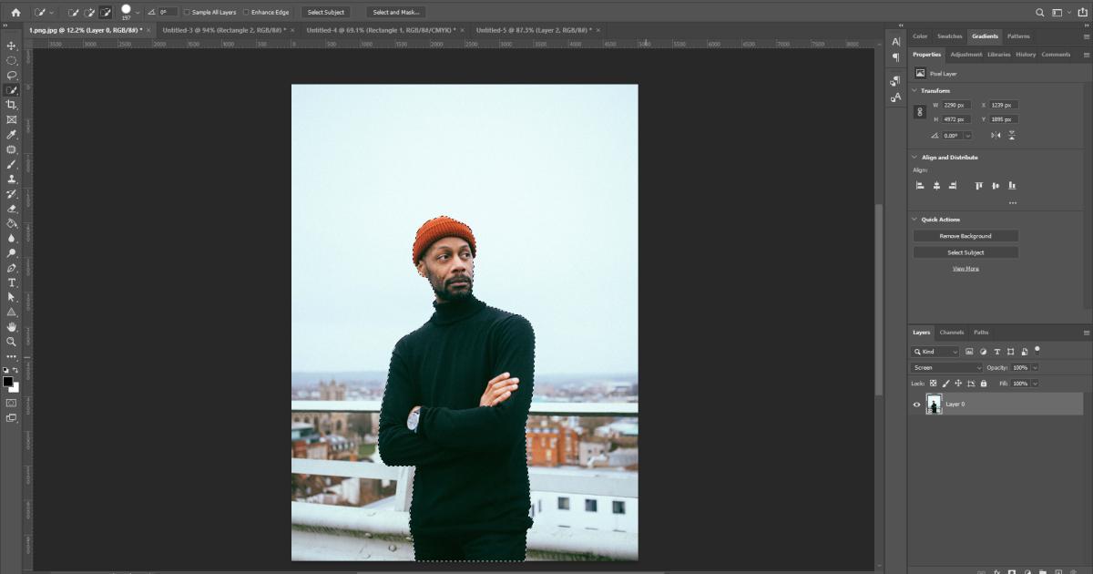Check the Enhance Edge option
The image size is (1093, 574).
pos(246,13)
